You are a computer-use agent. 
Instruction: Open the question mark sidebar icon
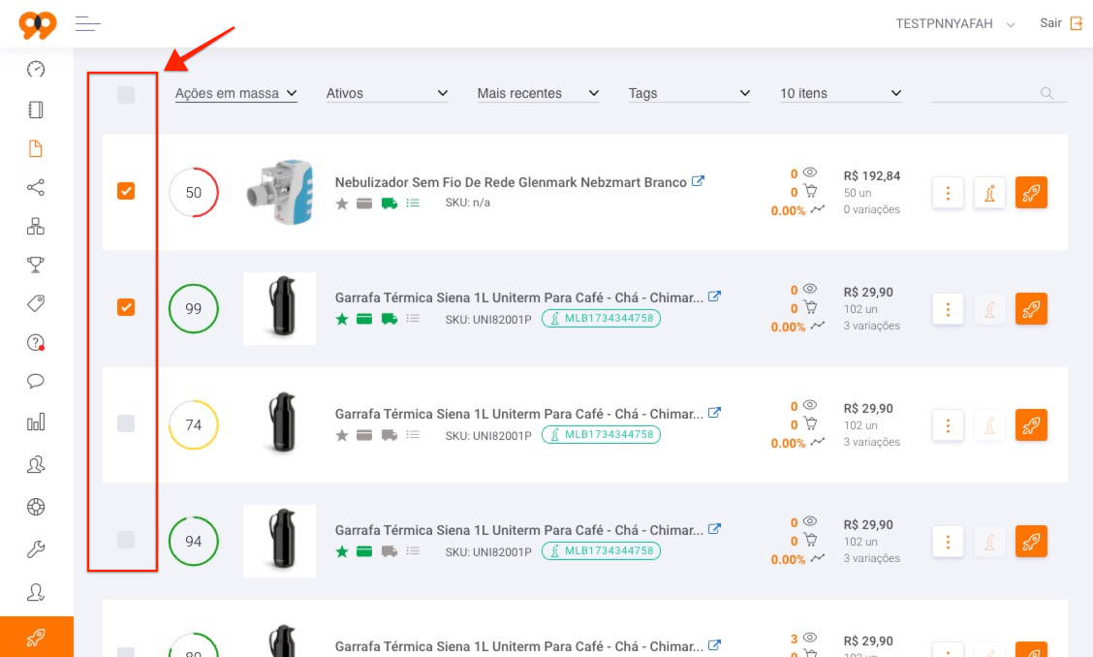click(x=36, y=342)
